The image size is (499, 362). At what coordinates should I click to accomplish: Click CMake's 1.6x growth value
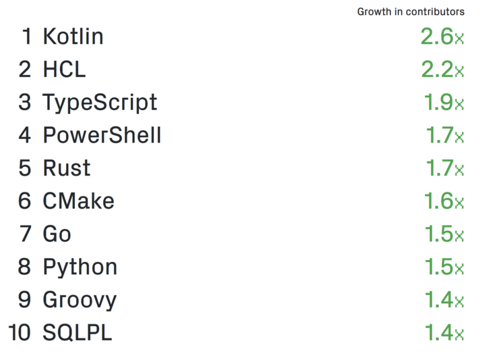click(x=444, y=201)
